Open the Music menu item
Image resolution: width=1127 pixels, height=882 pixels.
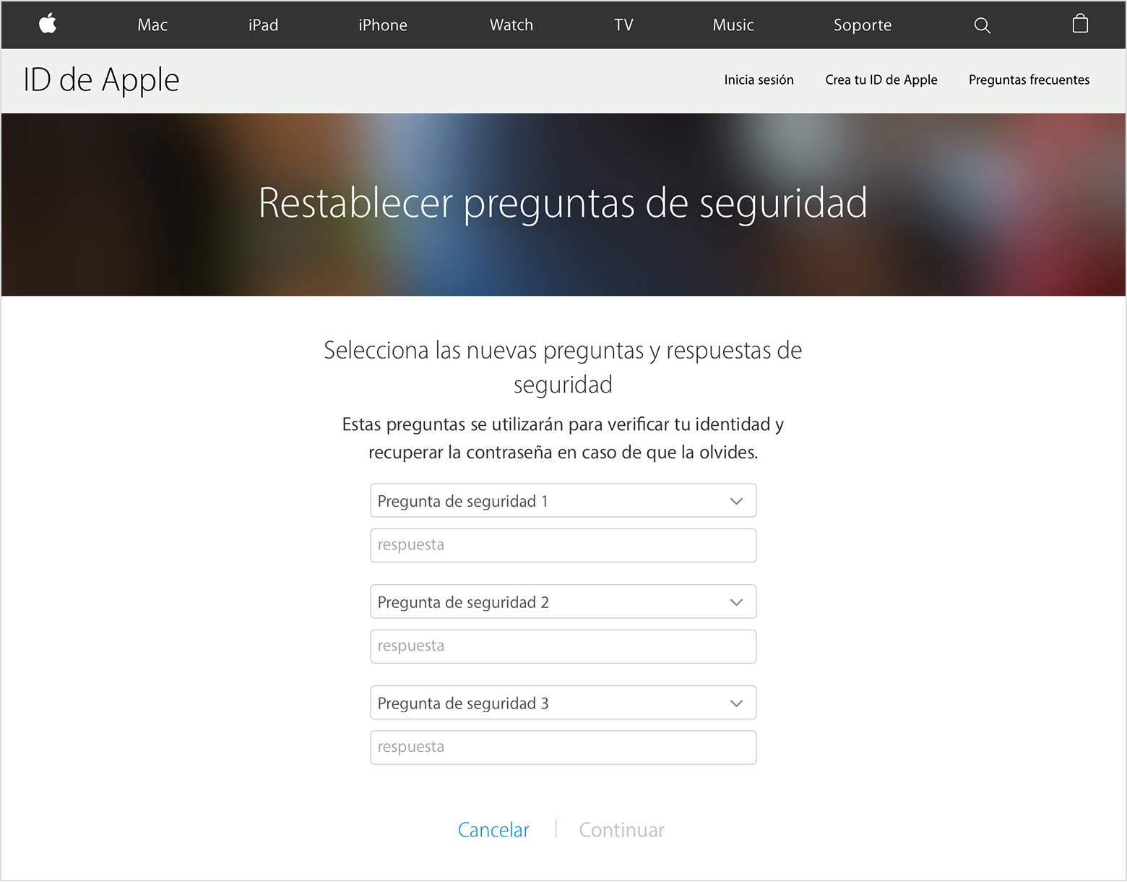733,25
